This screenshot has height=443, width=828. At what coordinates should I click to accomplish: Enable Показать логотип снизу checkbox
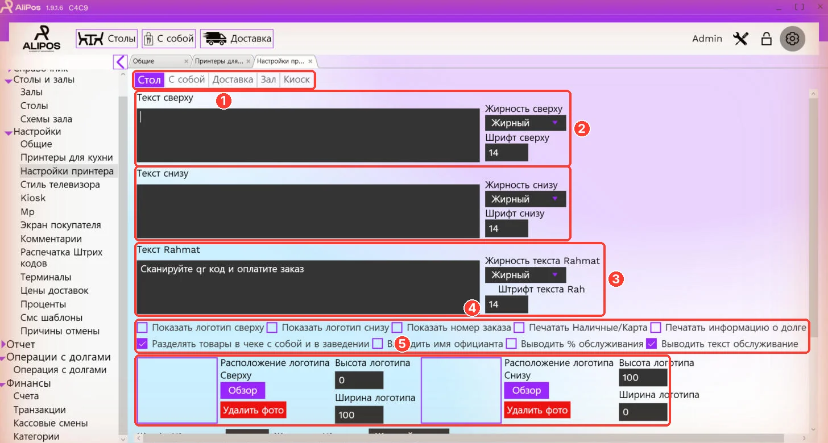point(272,327)
